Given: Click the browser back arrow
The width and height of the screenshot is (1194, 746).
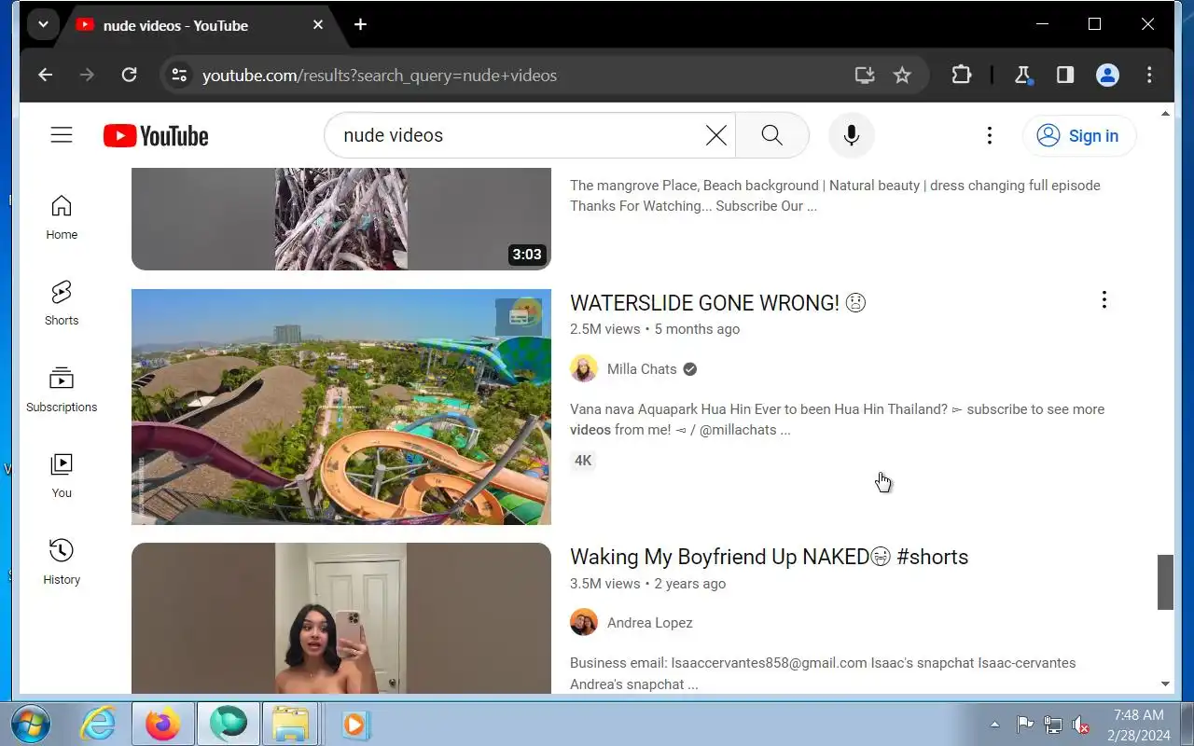Looking at the screenshot, I should pyautogui.click(x=45, y=76).
